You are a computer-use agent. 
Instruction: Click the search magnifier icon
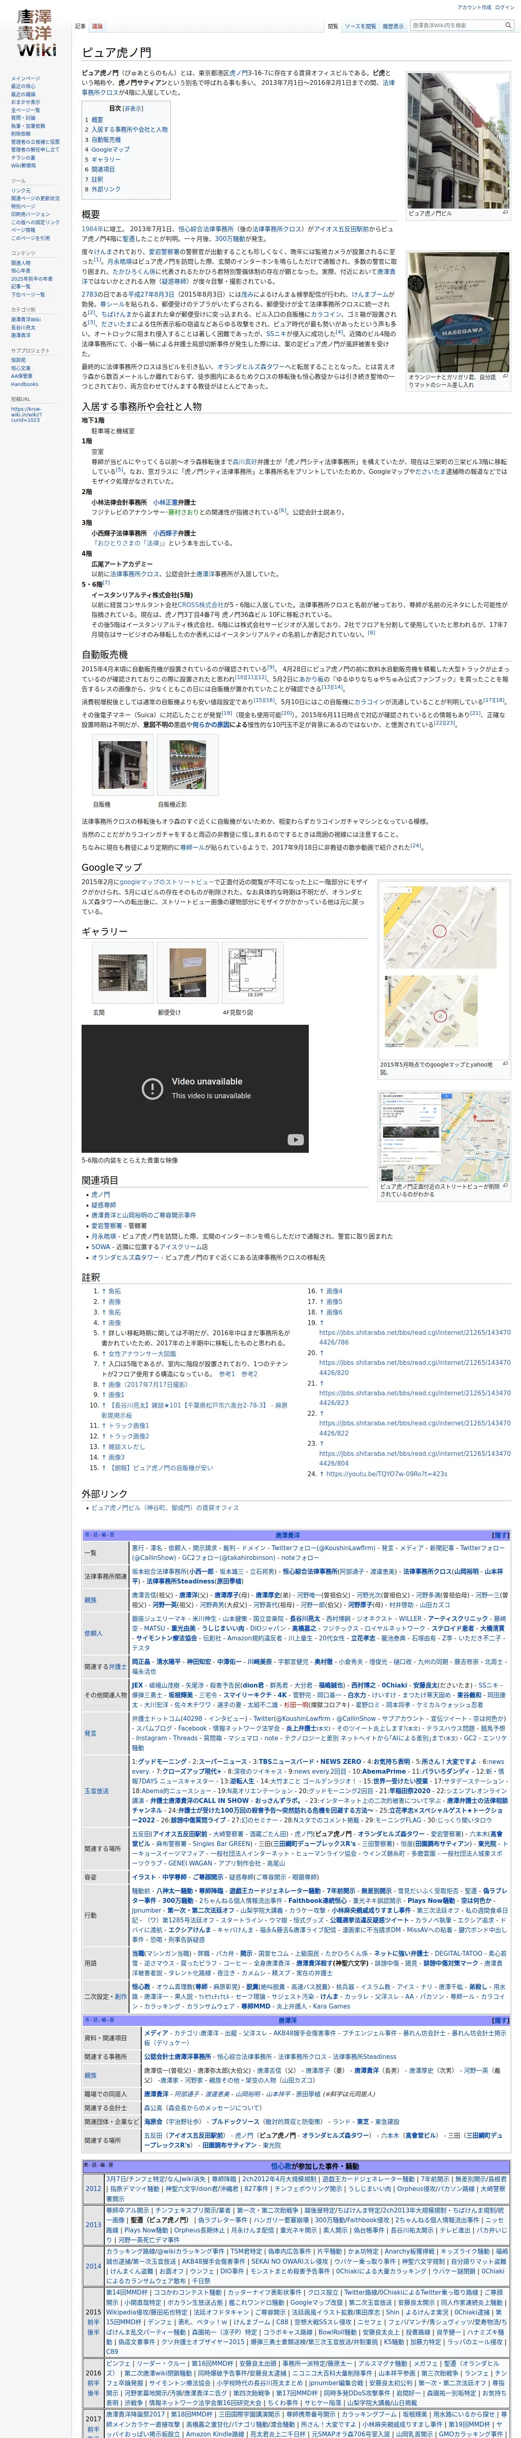click(508, 26)
